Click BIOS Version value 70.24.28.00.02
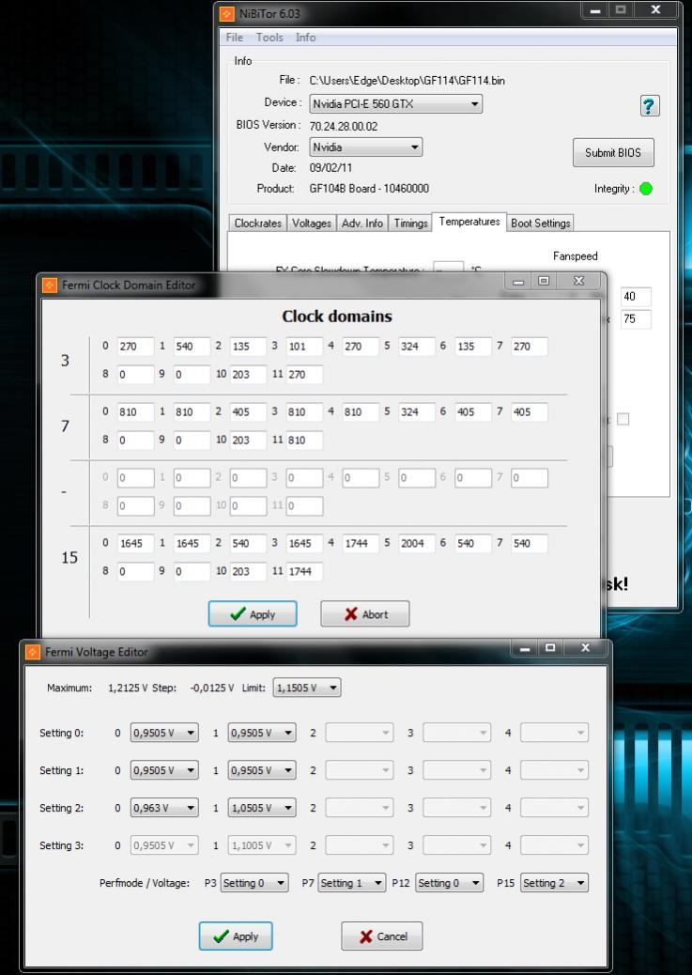 (344, 126)
